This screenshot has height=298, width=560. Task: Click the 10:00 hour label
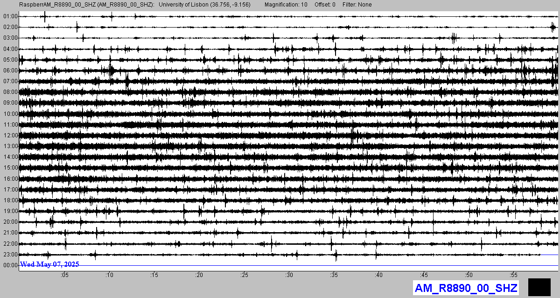pyautogui.click(x=10, y=114)
